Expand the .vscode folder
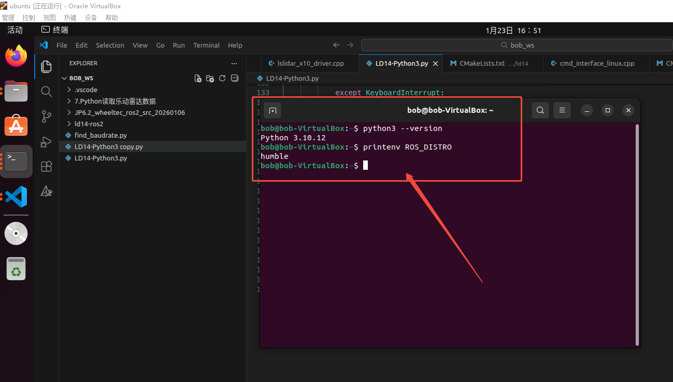 point(85,90)
